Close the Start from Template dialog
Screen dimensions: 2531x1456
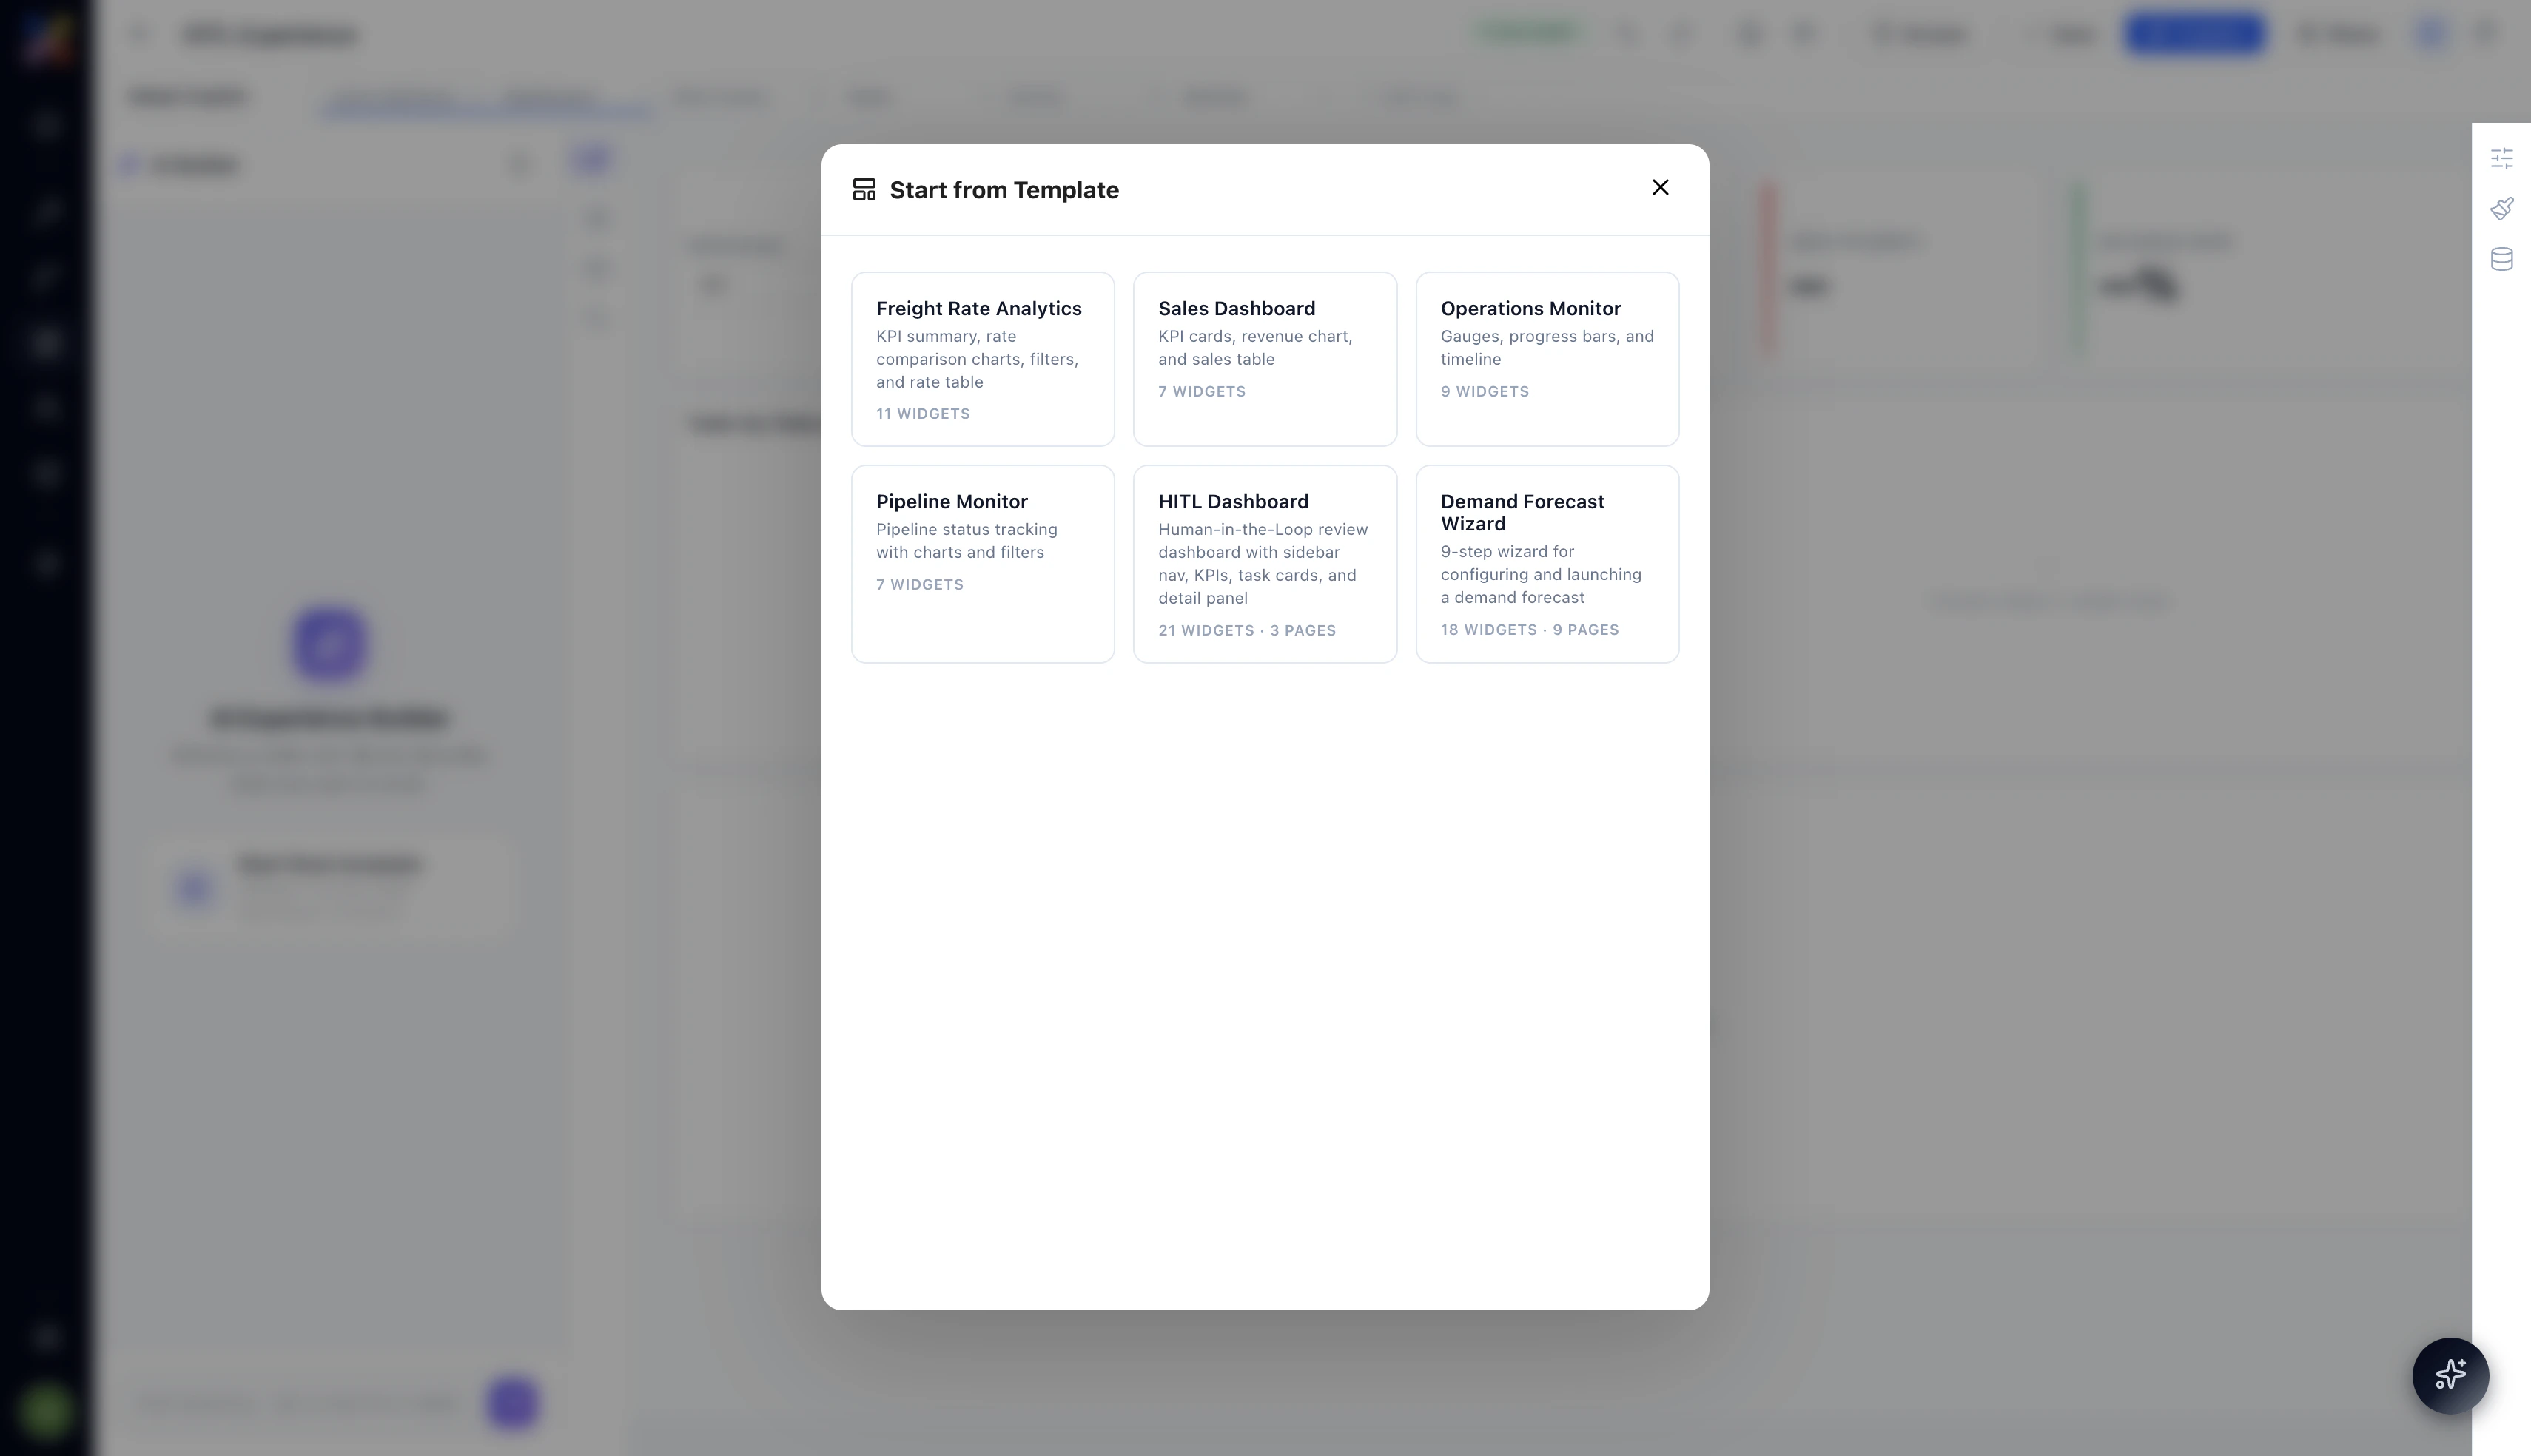coord(1660,188)
